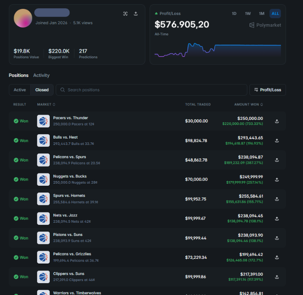Open the Activity tab
303x295 pixels.
tap(41, 75)
